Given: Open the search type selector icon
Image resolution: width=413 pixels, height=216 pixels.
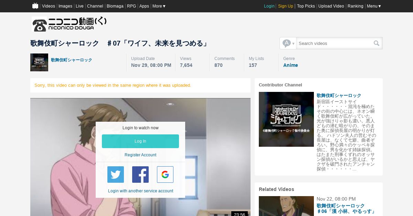Looking at the screenshot, I should coord(288,43).
